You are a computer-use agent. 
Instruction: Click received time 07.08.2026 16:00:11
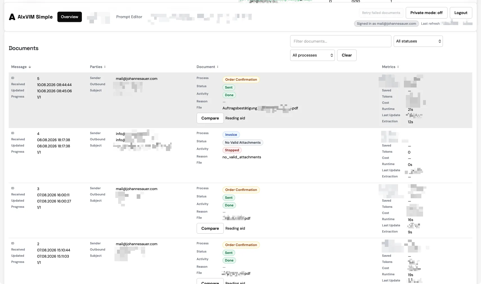pos(53,195)
